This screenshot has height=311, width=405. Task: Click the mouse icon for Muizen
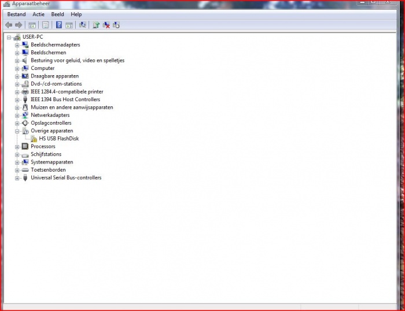(25, 108)
